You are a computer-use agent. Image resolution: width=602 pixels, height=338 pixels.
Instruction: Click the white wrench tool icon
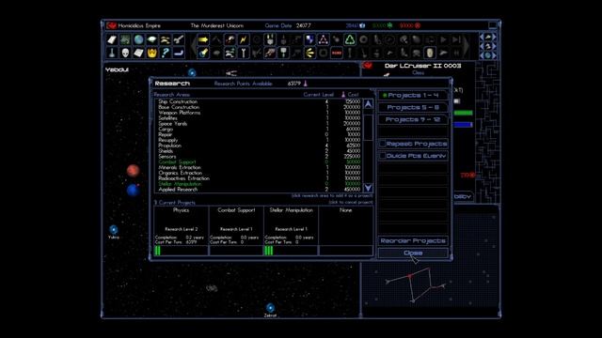coord(243,53)
